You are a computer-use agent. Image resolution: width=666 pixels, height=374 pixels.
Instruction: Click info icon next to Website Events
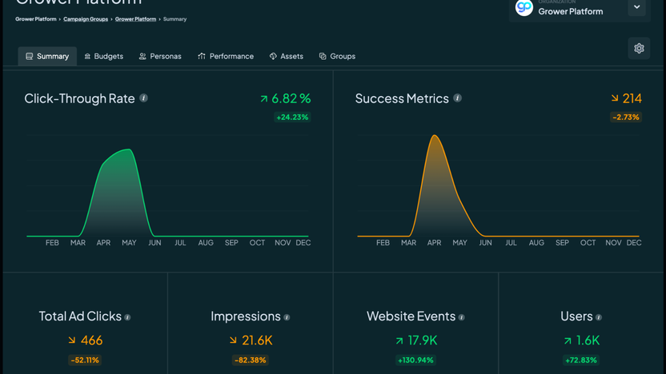pyautogui.click(x=462, y=317)
